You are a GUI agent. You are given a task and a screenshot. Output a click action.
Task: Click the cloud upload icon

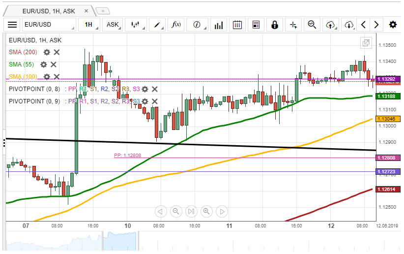pyautogui.click(x=330, y=25)
